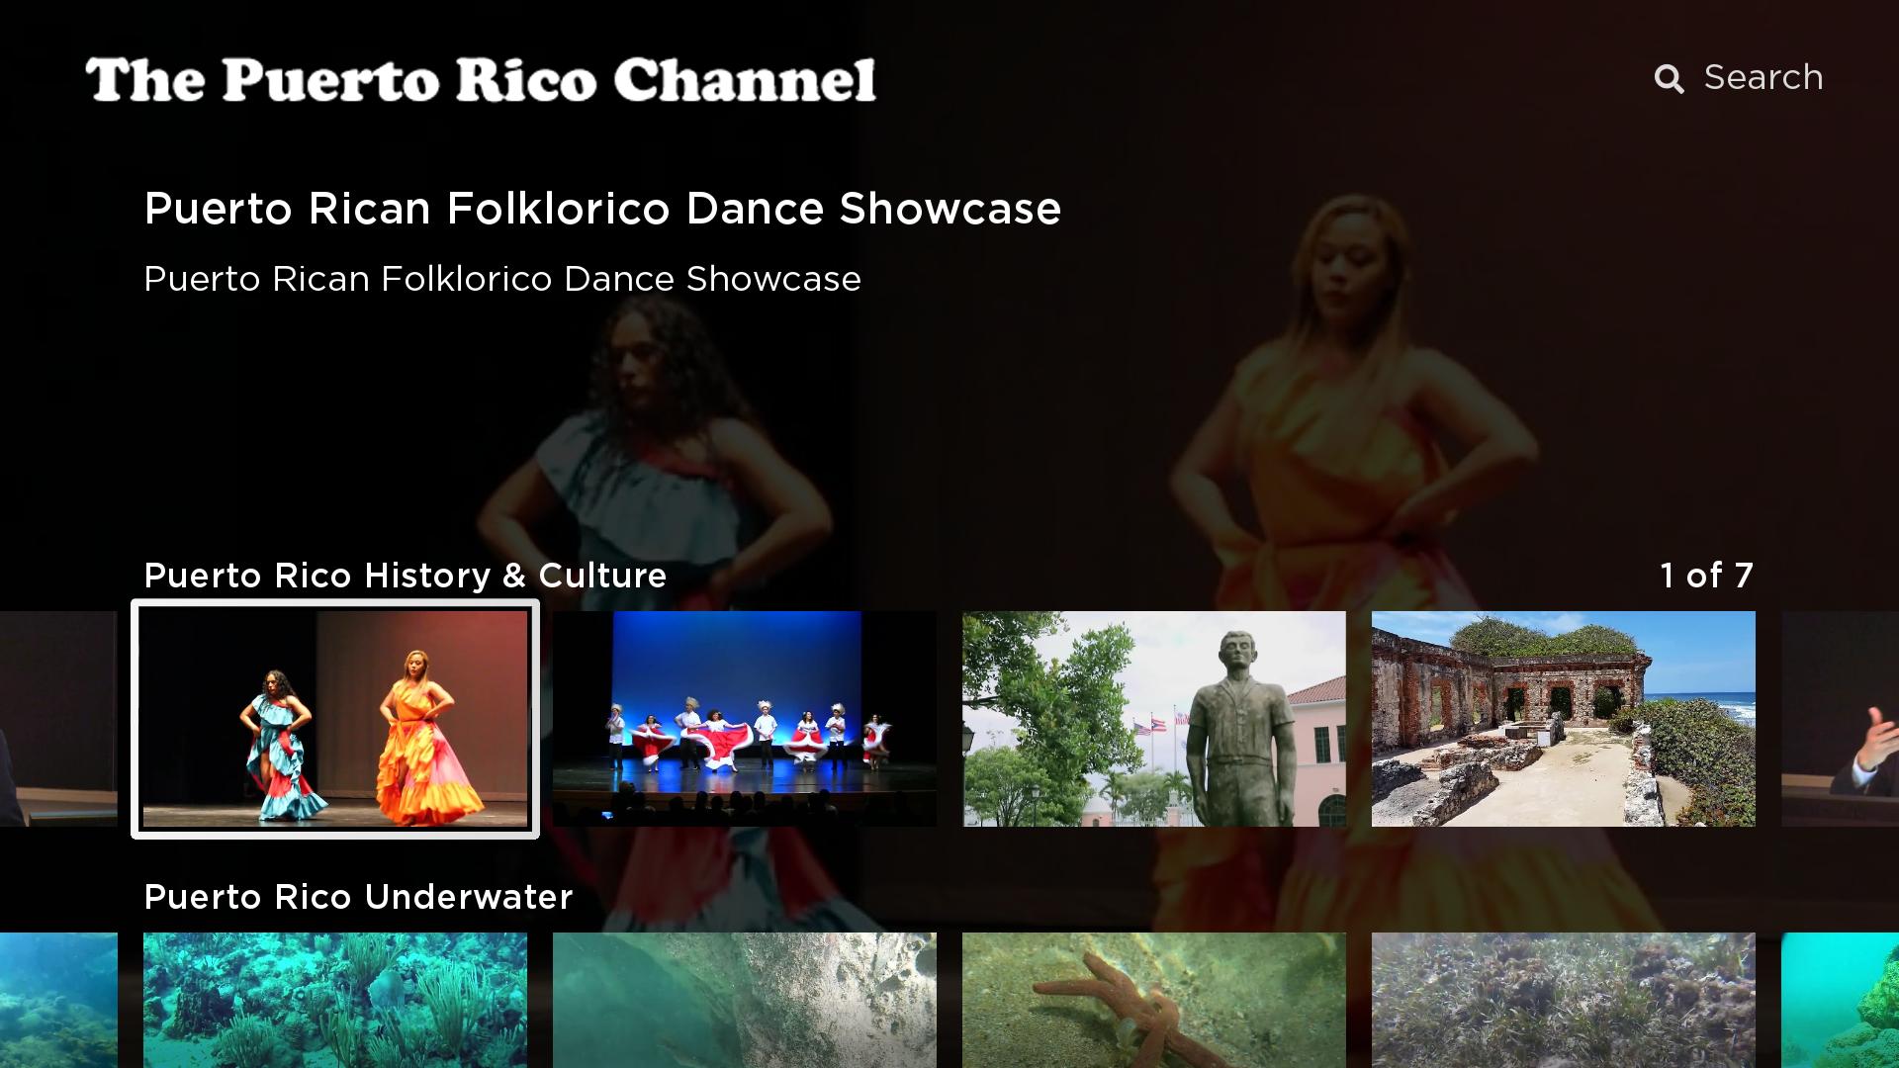This screenshot has height=1068, width=1899.
Task: Open the stone fort ruins thumbnail
Action: (1564, 719)
